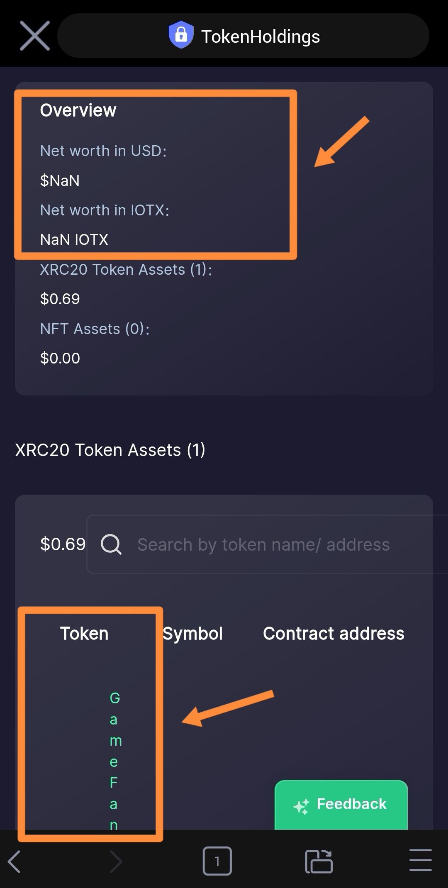Tap the XRC20 Token Assets (1) section heading

[110, 450]
